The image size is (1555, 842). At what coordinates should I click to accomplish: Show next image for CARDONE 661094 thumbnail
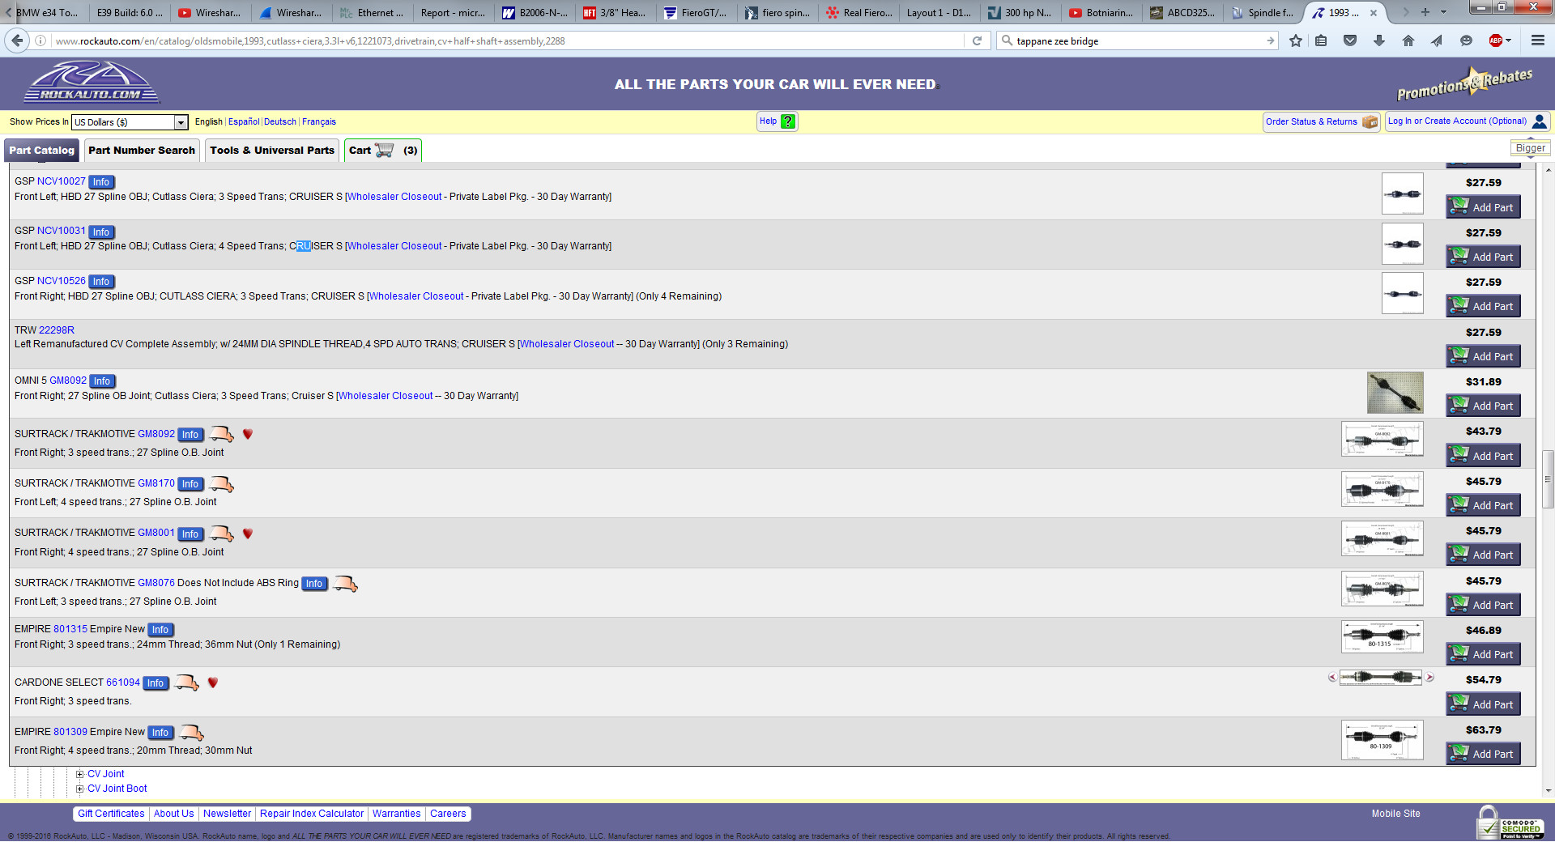pos(1429,678)
